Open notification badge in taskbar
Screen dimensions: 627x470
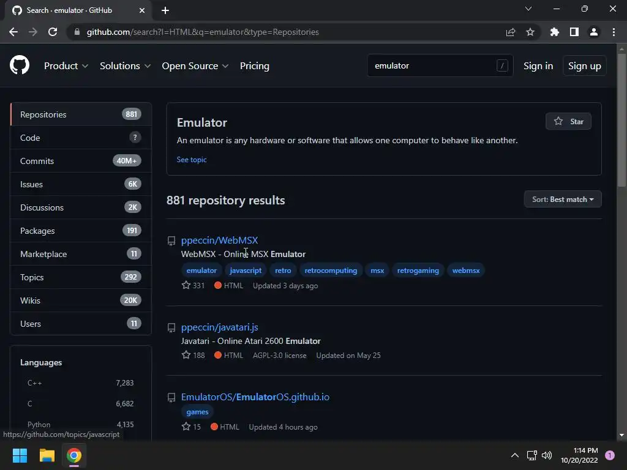coord(610,455)
